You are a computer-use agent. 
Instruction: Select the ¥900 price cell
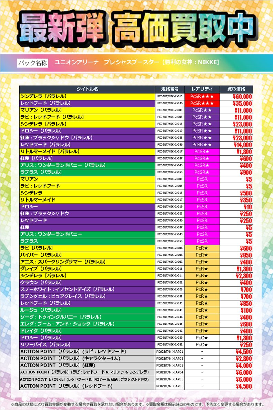click(x=236, y=172)
